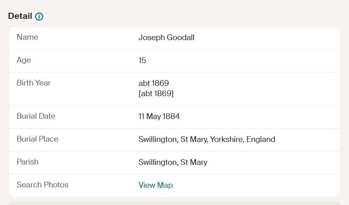Click the Search Photos label
The width and height of the screenshot is (349, 205).
click(x=42, y=185)
